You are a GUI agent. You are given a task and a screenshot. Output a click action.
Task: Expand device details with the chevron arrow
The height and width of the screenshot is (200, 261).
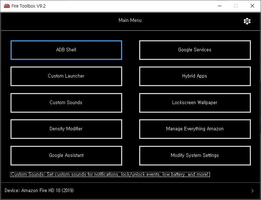(x=252, y=191)
